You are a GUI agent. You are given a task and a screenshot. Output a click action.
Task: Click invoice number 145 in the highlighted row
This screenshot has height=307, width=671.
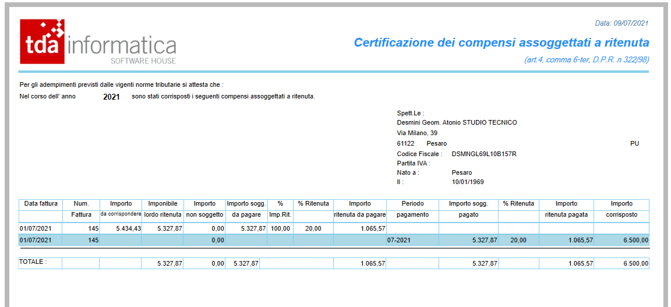coord(94,240)
